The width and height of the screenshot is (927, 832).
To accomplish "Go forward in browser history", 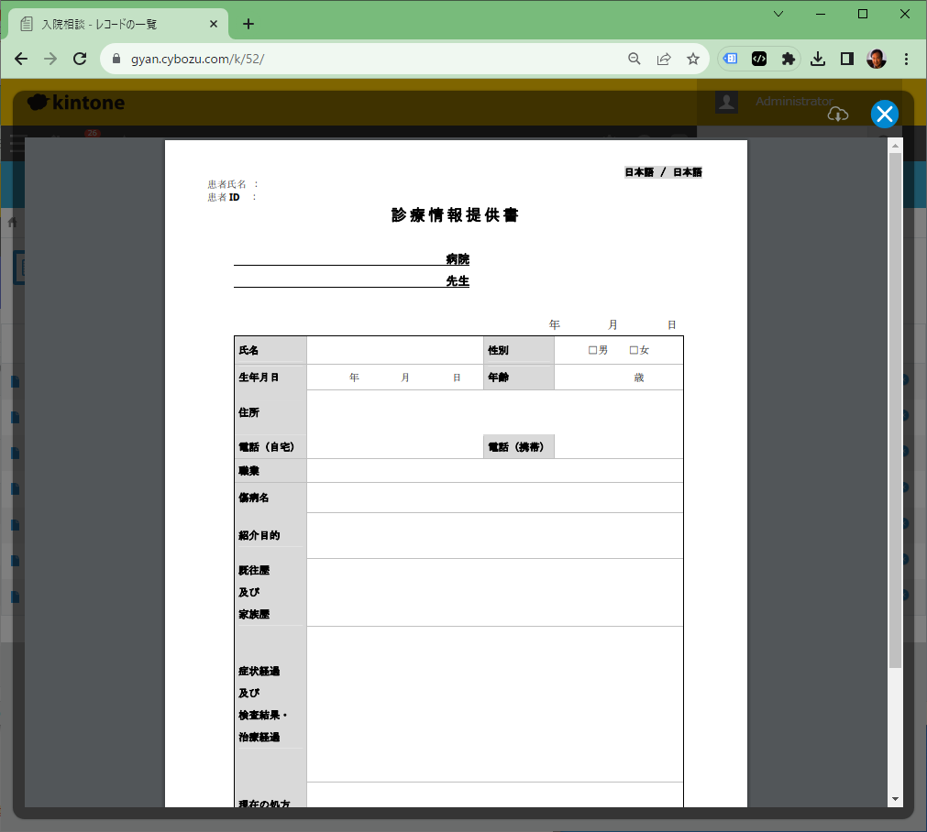I will pos(50,59).
